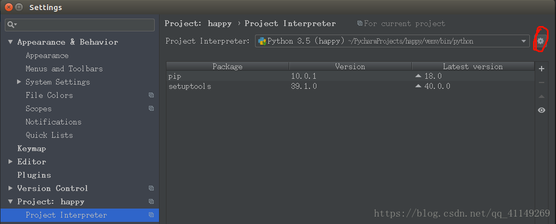Click the settings search input field
The image size is (556, 224).
pyautogui.click(x=85, y=24)
